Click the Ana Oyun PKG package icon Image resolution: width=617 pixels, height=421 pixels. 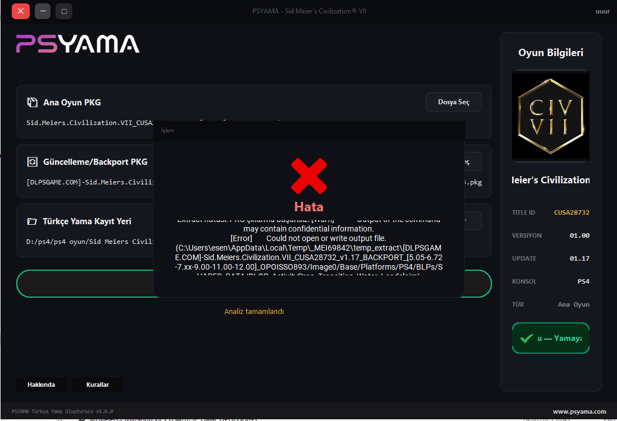click(32, 102)
